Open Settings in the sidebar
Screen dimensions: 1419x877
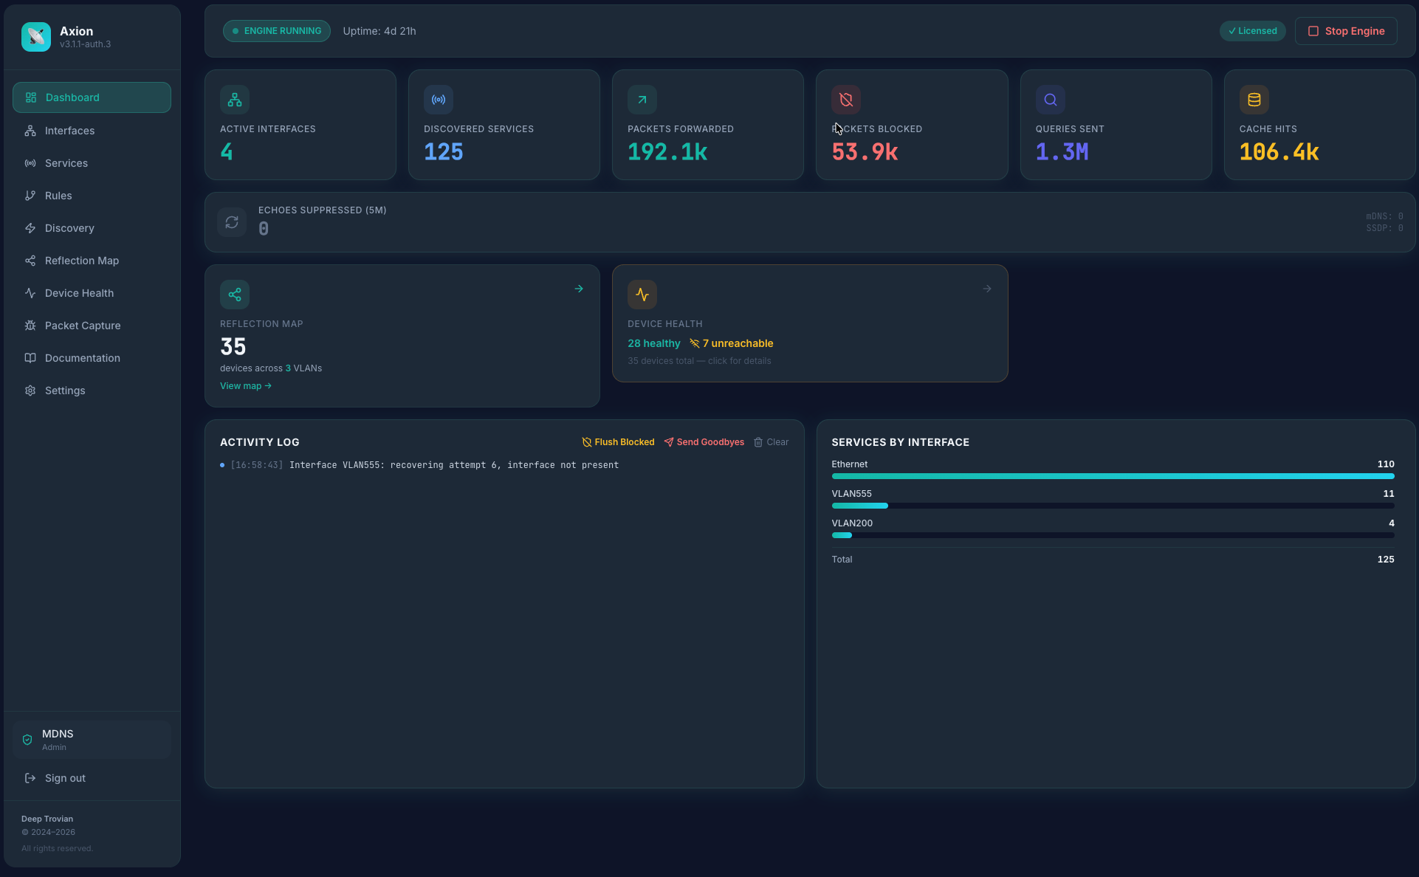click(x=92, y=391)
